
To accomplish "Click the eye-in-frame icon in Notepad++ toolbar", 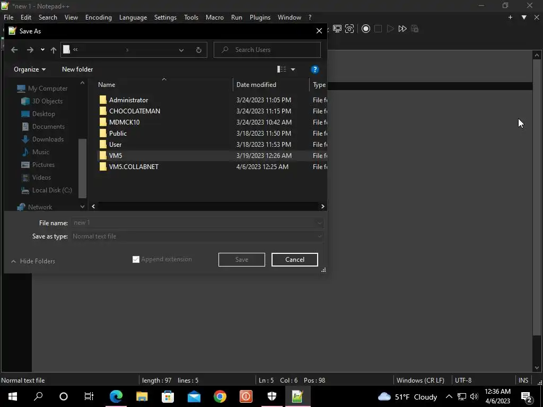I will (349, 29).
